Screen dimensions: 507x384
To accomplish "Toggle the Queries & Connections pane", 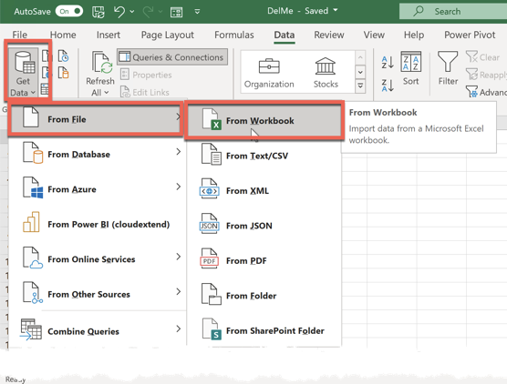I will (172, 57).
